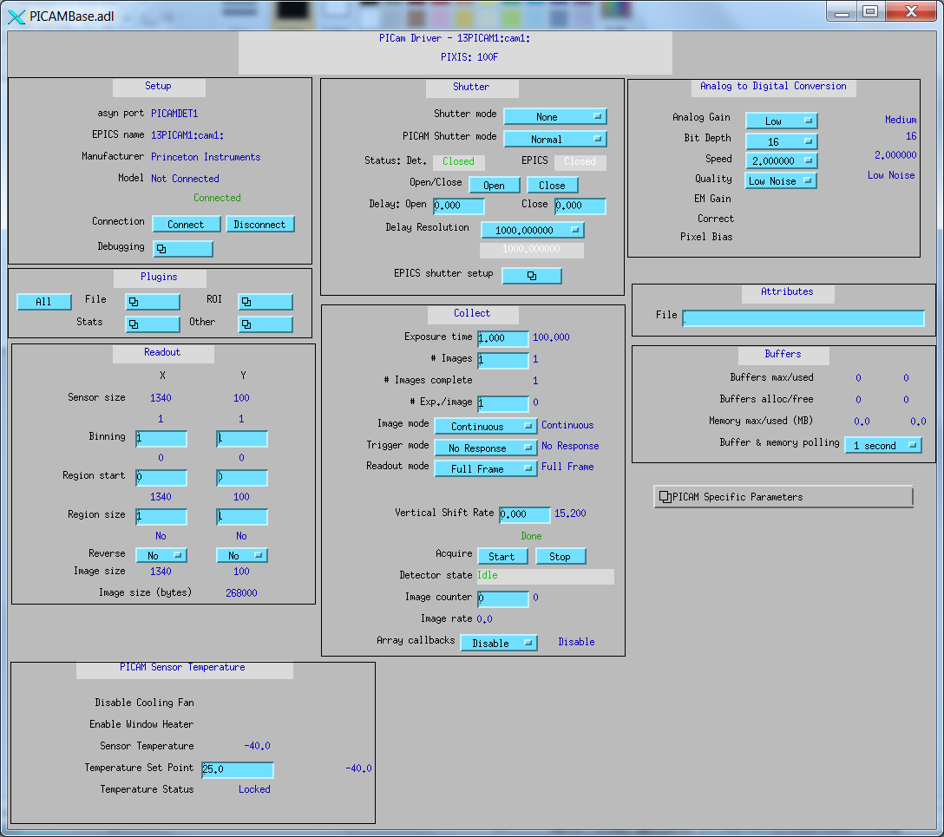Open the Reverse X dropdown
944x837 pixels.
click(x=161, y=555)
